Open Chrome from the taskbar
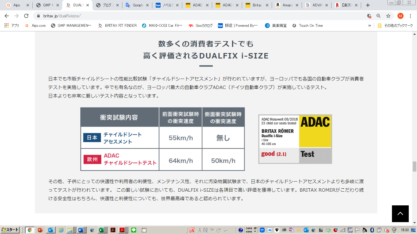The width and height of the screenshot is (417, 234). point(30,230)
